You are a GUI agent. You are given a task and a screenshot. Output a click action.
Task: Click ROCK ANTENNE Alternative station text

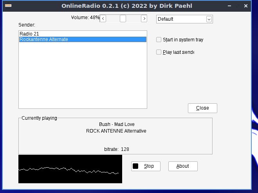[116, 131]
